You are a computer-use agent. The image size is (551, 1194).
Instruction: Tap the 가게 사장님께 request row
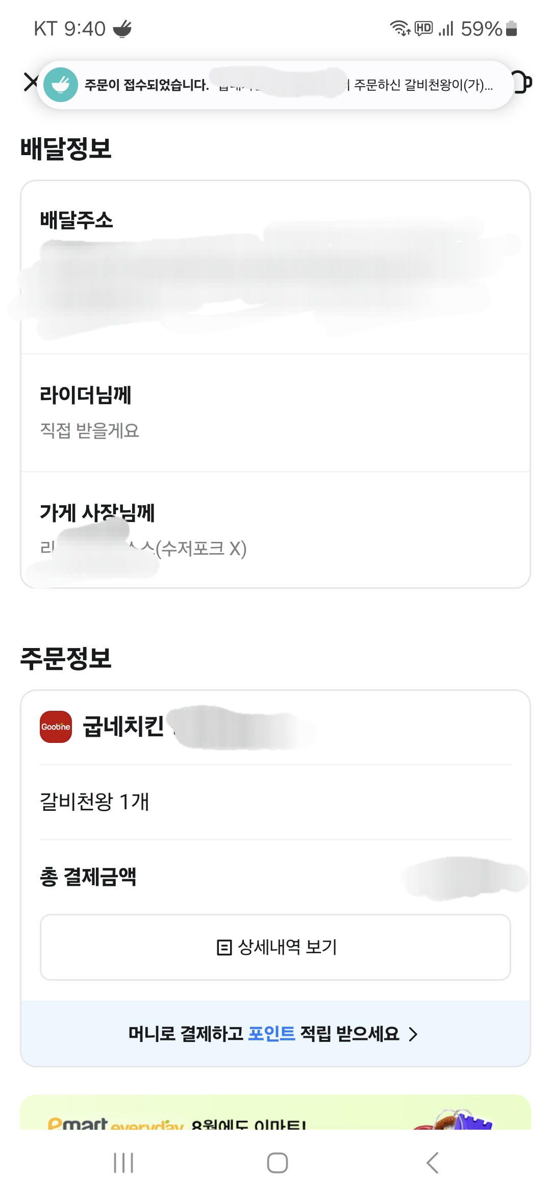click(275, 530)
